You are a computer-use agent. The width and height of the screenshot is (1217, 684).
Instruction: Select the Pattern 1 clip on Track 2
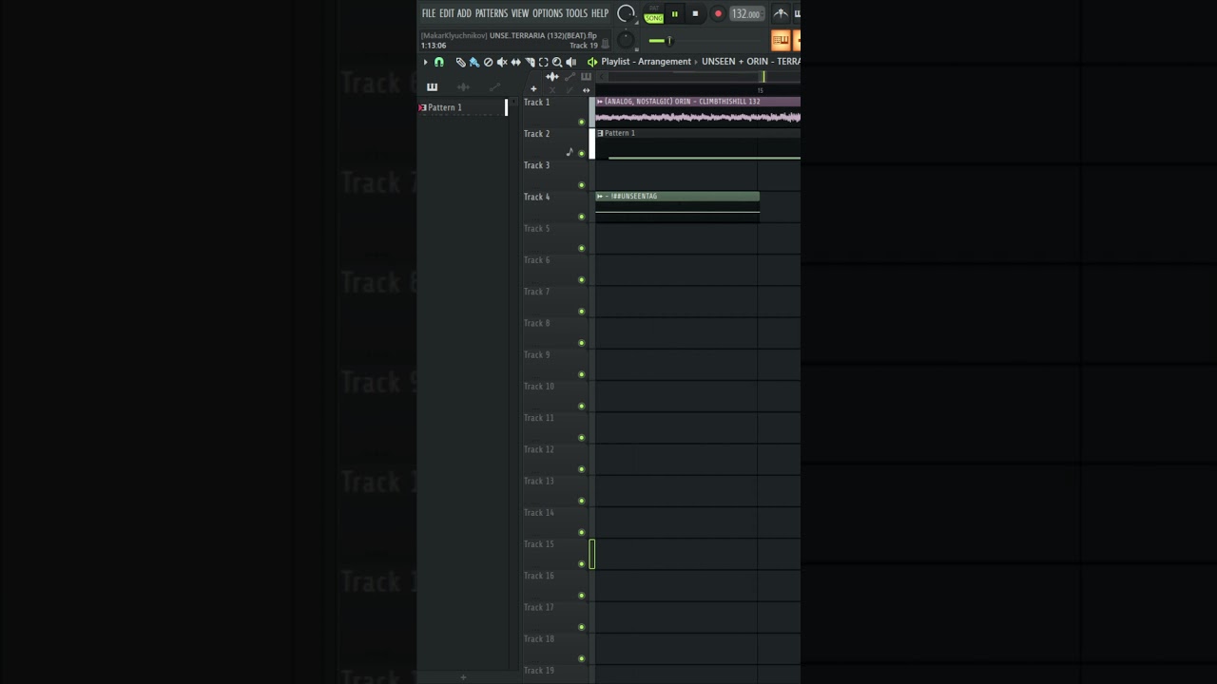[x=698, y=143]
